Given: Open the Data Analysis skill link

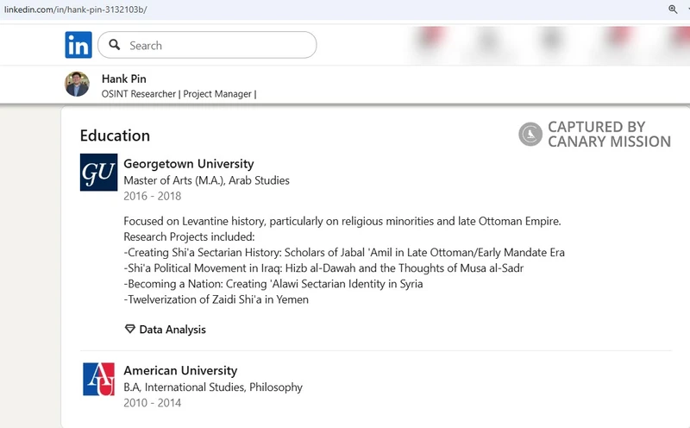Looking at the screenshot, I should pos(172,330).
